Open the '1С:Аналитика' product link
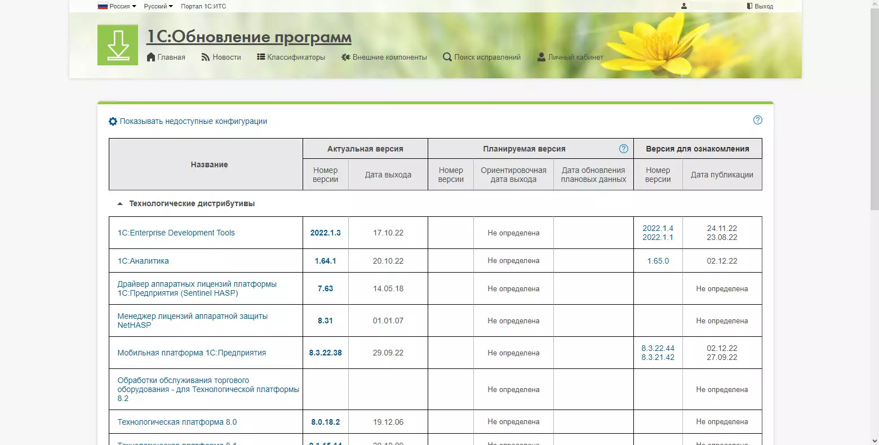The image size is (879, 445). point(143,261)
